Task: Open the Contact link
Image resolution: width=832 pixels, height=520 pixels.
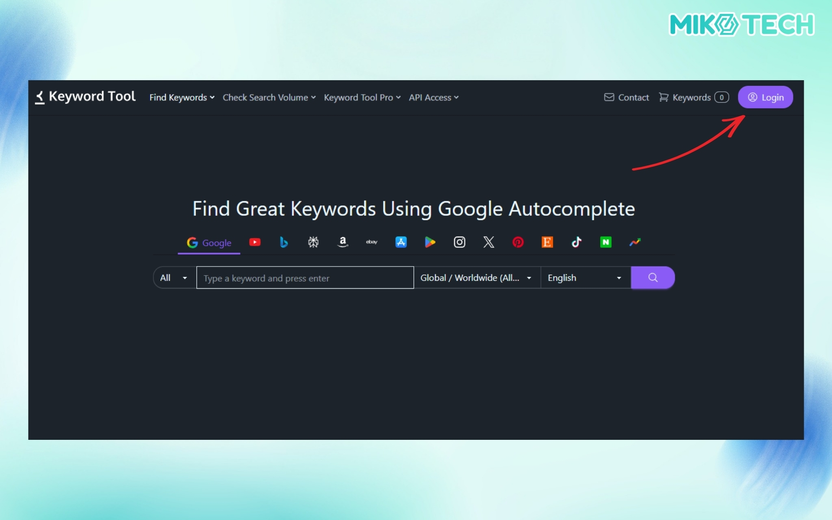Action: [627, 97]
